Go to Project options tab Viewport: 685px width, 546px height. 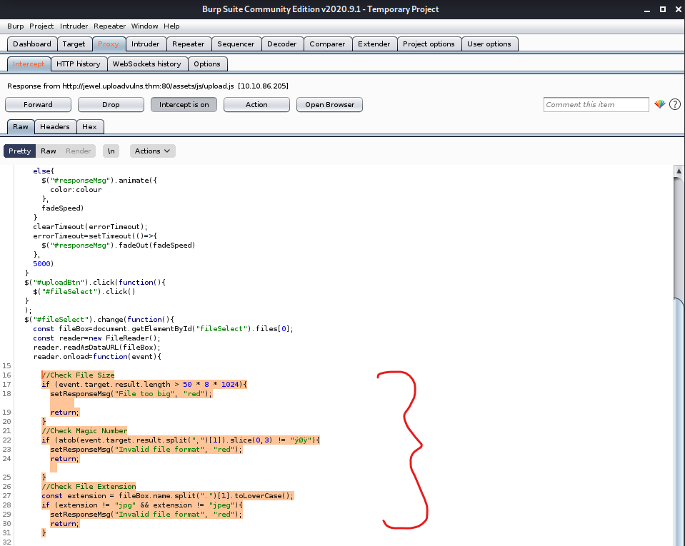[429, 44]
